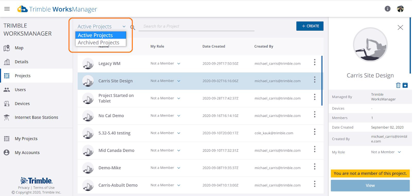Screen dimensions: 413x196
Task: Click the Create project button
Action: (310, 26)
